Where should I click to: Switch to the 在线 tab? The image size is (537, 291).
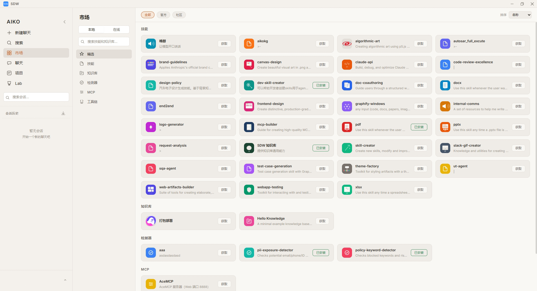(116, 30)
